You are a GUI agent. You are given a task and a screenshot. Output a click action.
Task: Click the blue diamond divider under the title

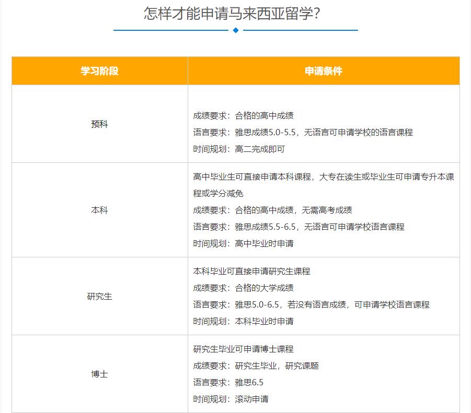[x=235, y=31]
